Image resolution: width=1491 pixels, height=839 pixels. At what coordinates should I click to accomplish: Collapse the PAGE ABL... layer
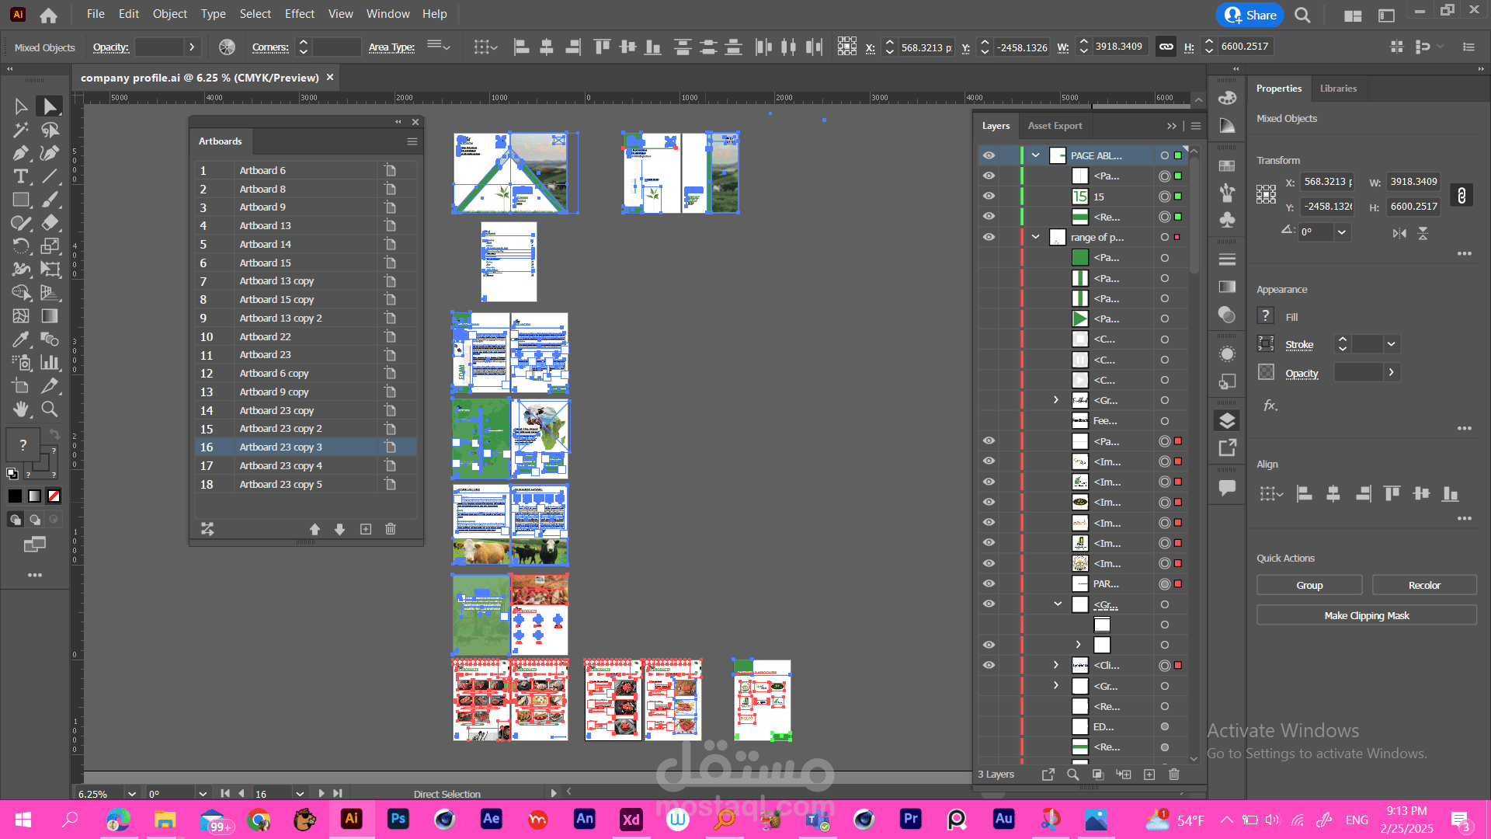(1035, 155)
